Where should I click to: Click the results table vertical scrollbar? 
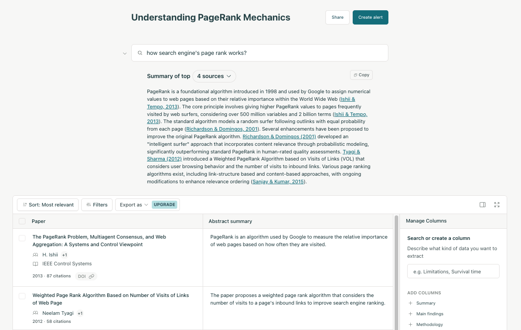click(396, 268)
